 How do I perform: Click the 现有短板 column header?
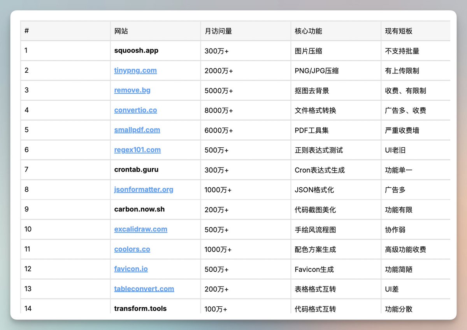(416, 31)
